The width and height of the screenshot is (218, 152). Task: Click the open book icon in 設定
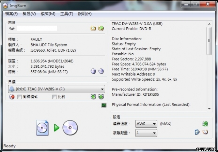click(205, 132)
